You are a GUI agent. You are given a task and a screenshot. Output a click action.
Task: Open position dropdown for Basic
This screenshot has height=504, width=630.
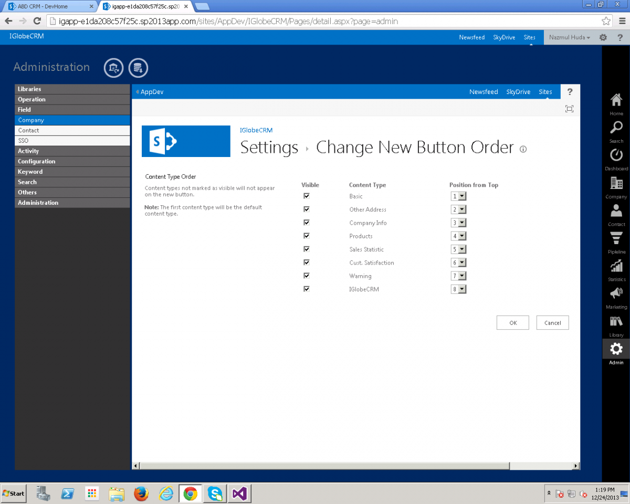pyautogui.click(x=458, y=196)
